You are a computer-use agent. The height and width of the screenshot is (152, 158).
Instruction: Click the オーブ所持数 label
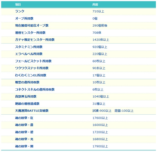tap(24, 18)
